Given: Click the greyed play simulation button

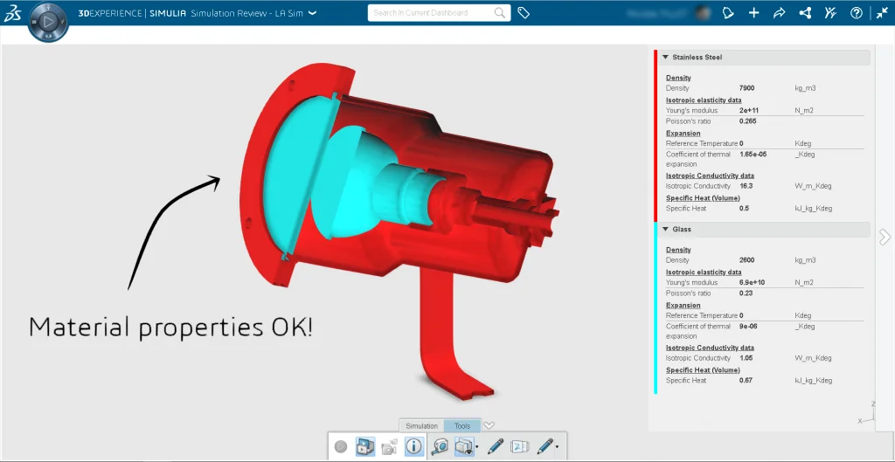Looking at the screenshot, I should pyautogui.click(x=341, y=446).
